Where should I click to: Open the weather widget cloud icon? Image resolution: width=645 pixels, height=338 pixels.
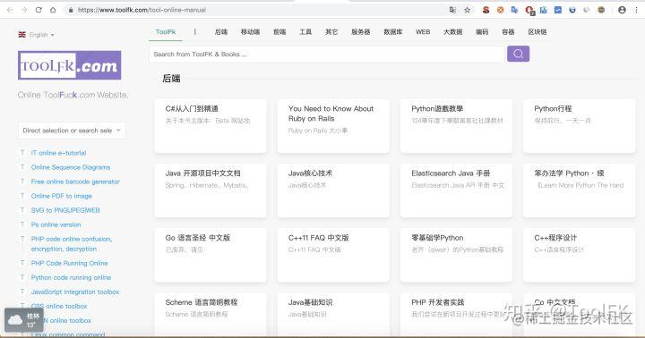point(15,320)
